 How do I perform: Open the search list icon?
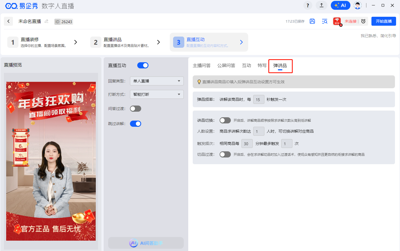click(325, 21)
